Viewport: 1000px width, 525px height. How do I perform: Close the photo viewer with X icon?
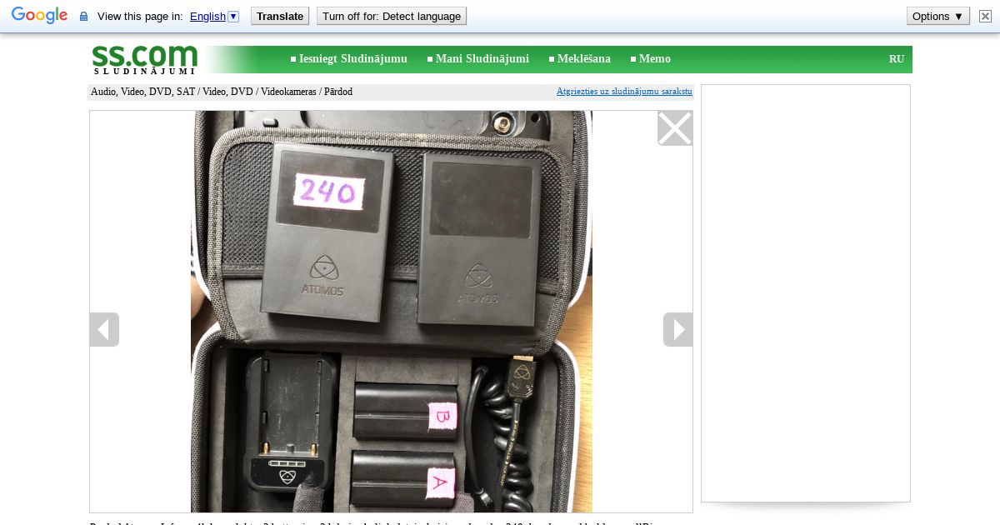pos(675,128)
